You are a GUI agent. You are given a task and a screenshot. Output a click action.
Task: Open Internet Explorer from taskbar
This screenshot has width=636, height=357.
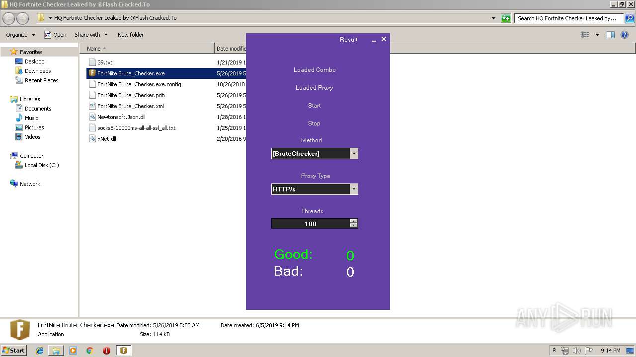click(x=40, y=351)
